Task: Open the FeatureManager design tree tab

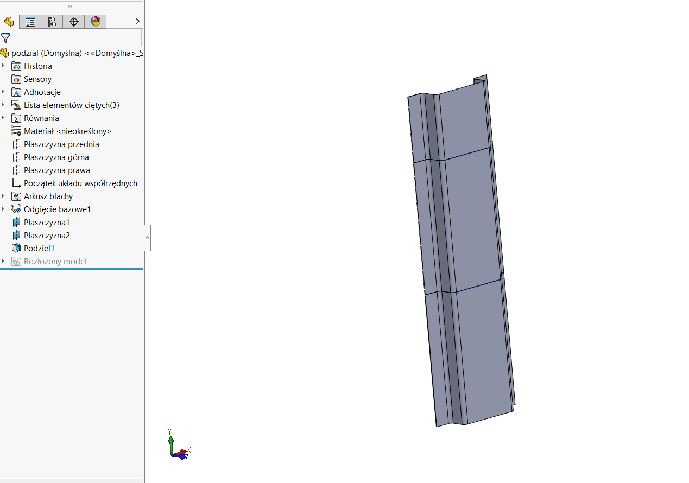Action: (x=9, y=22)
